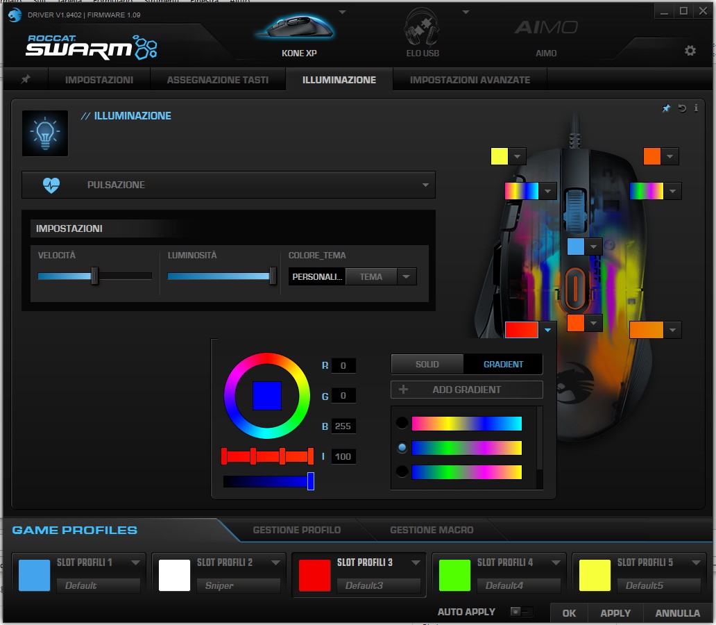Switch color mode to GRADIENT
Viewport: 716px width, 625px height.
pos(503,365)
